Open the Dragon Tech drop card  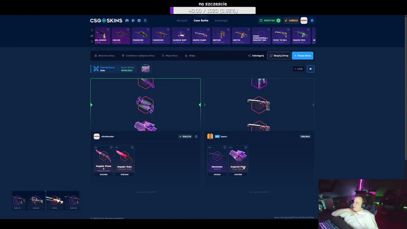[300, 36]
